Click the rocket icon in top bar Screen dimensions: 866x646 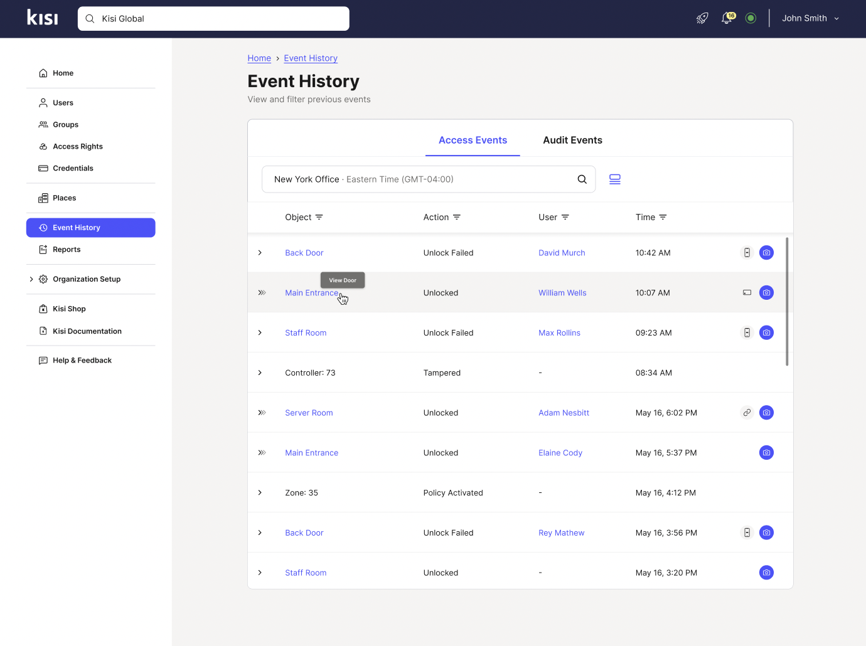click(x=702, y=18)
